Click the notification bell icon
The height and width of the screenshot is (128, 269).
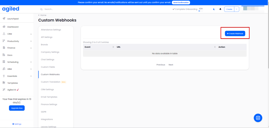(220, 9)
